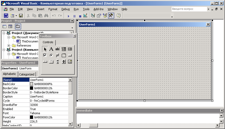The height and width of the screenshot is (129, 225).
Task: Open Properties Window toolbar icon
Action: (99, 16)
